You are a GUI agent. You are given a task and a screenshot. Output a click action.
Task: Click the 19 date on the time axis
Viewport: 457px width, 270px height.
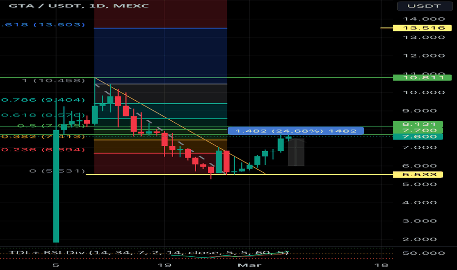click(164, 265)
